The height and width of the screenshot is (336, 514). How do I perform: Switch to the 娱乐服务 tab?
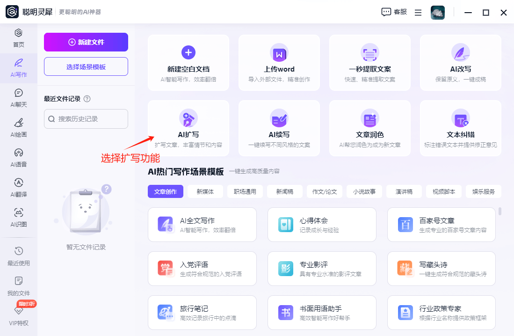(x=484, y=191)
